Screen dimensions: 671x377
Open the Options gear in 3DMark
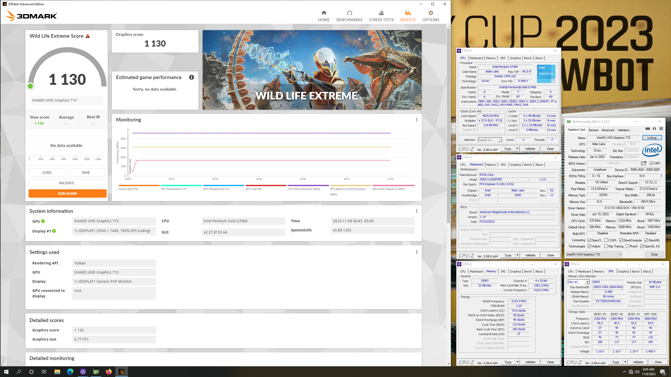pos(431,16)
